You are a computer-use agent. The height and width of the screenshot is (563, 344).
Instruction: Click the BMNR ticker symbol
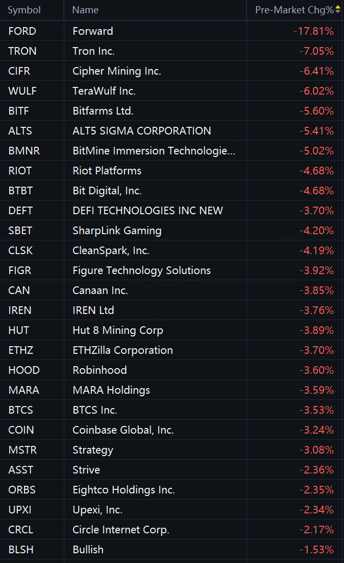24,151
